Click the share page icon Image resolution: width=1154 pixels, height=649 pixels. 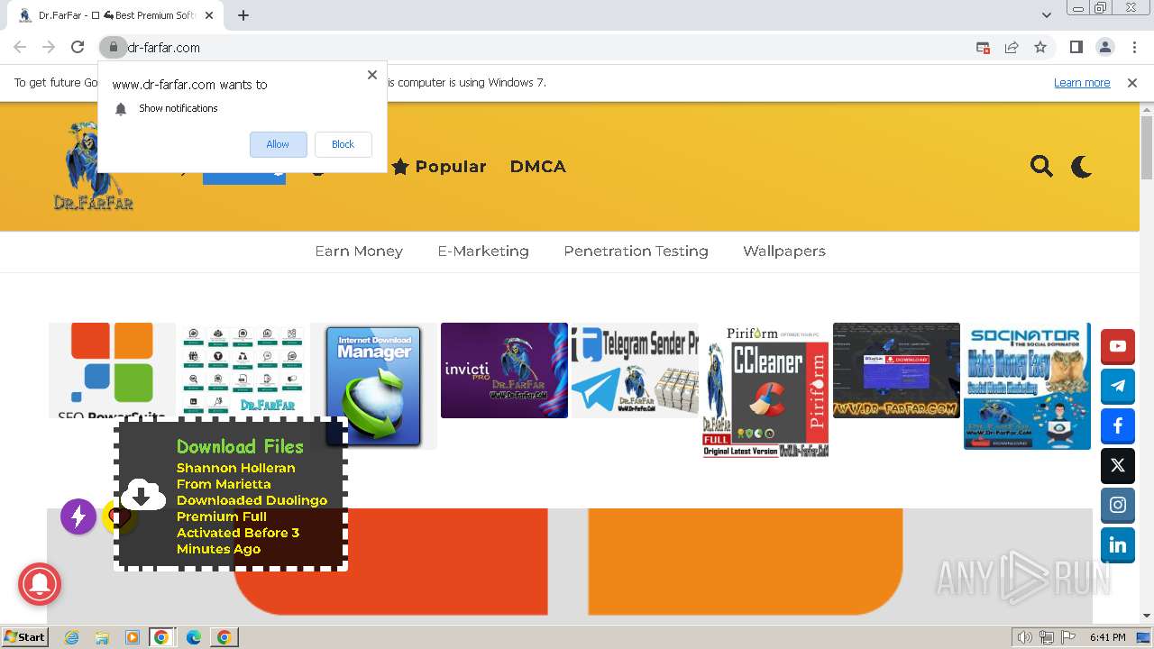point(1012,47)
